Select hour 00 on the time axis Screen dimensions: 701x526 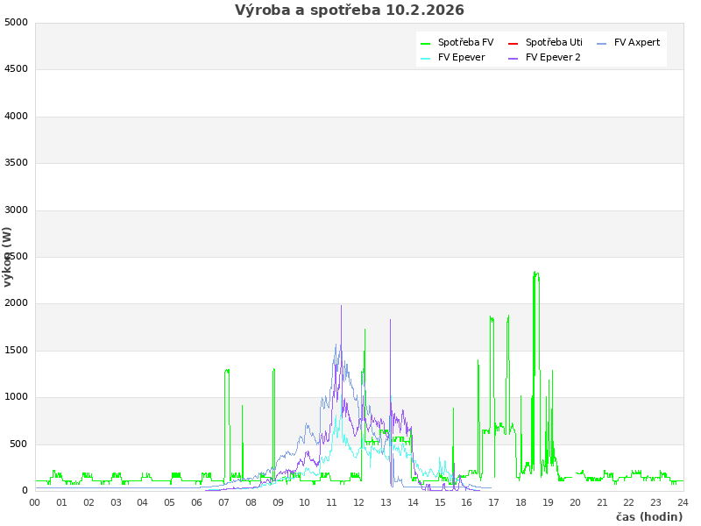35,502
